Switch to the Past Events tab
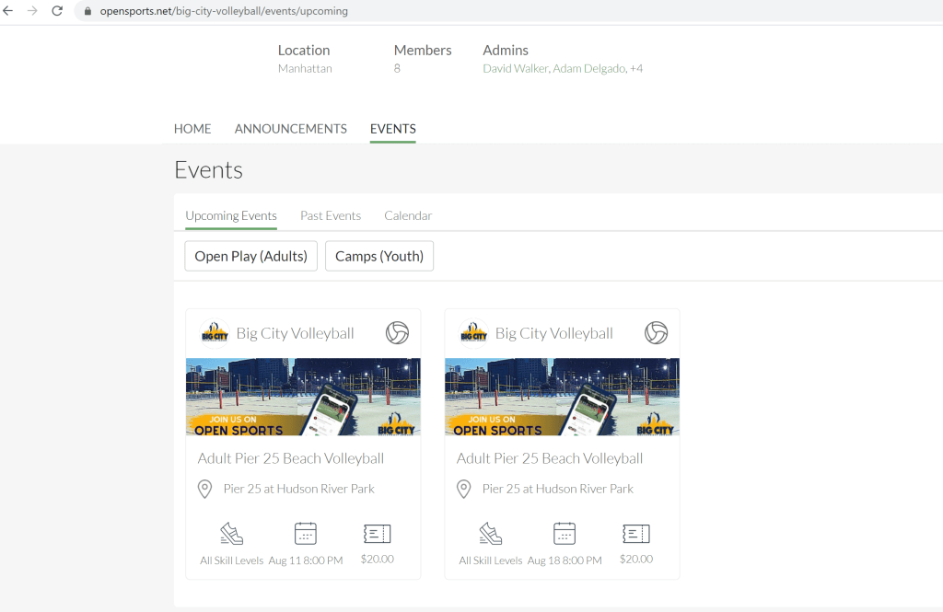943x612 pixels. click(331, 216)
